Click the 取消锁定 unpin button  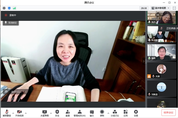coord(11,23)
